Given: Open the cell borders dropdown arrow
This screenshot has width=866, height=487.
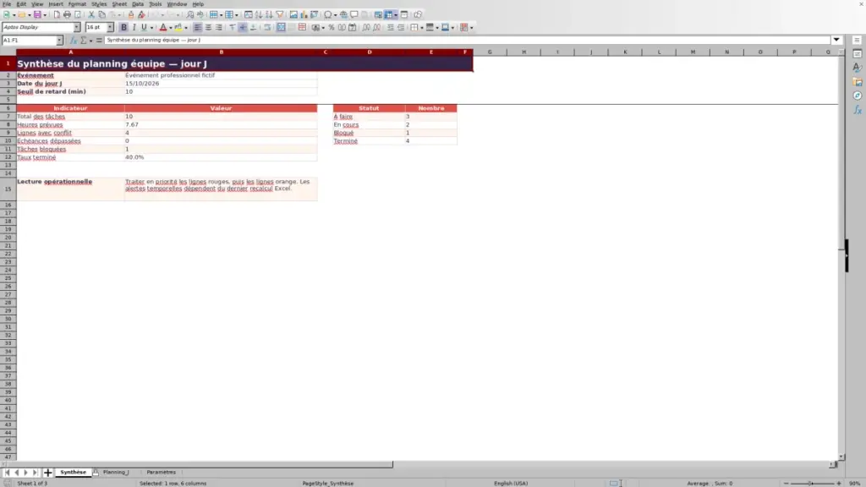Looking at the screenshot, I should click(421, 28).
